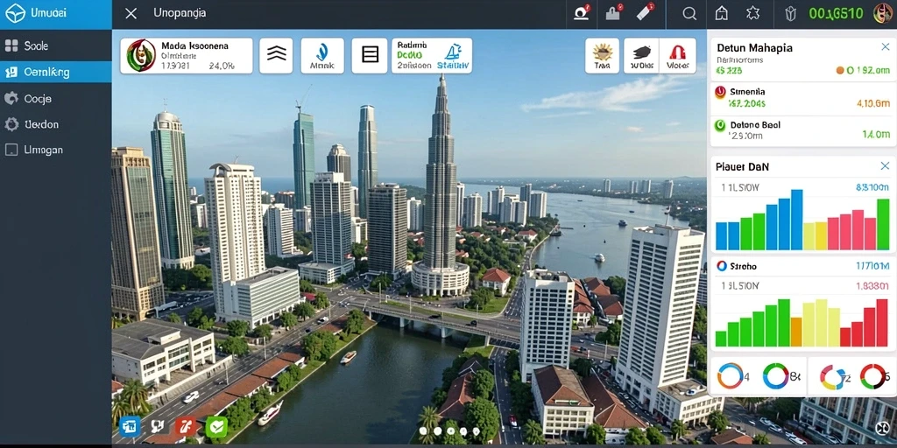Image resolution: width=897 pixels, height=448 pixels.
Task: Click the Detun Mahapia panel title
Action: point(754,47)
